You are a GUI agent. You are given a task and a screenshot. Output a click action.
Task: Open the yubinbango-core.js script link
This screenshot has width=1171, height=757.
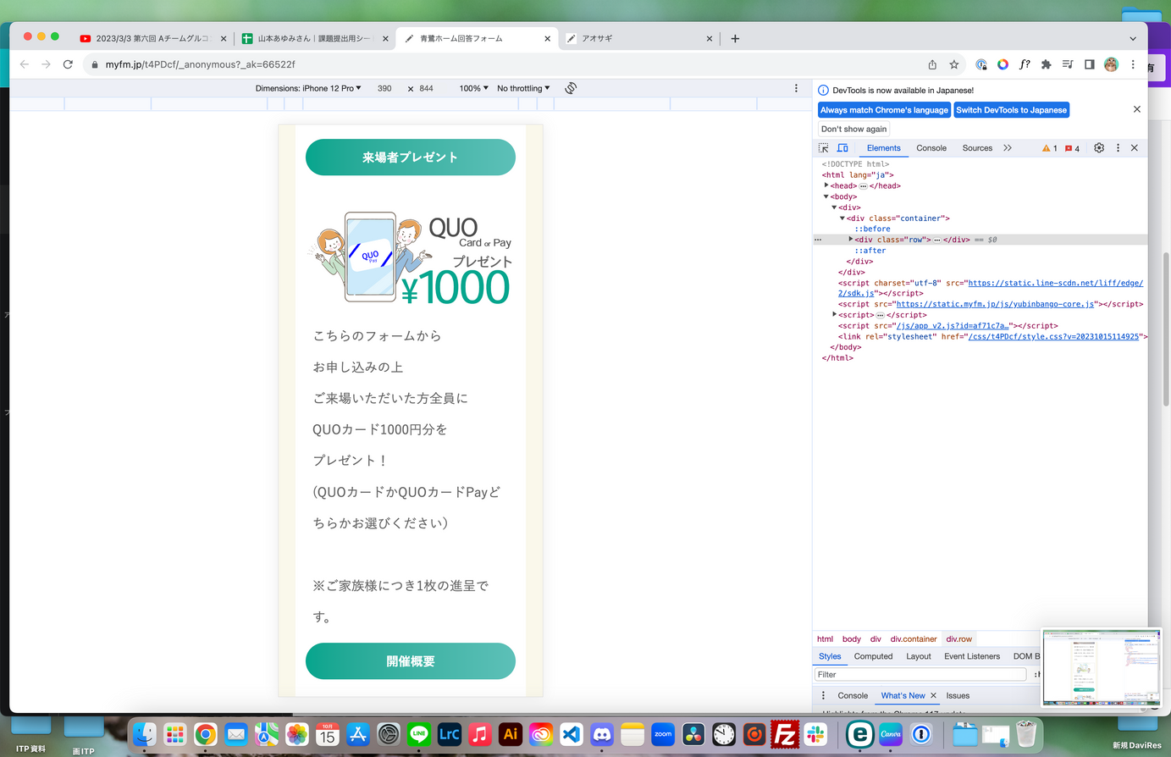[x=995, y=304]
